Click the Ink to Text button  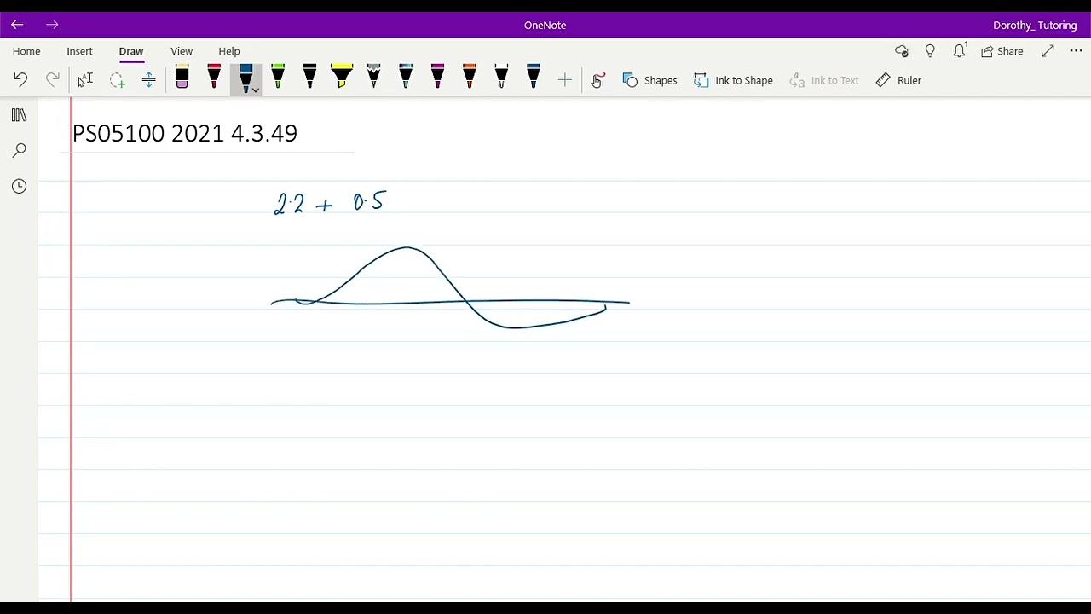pos(824,80)
